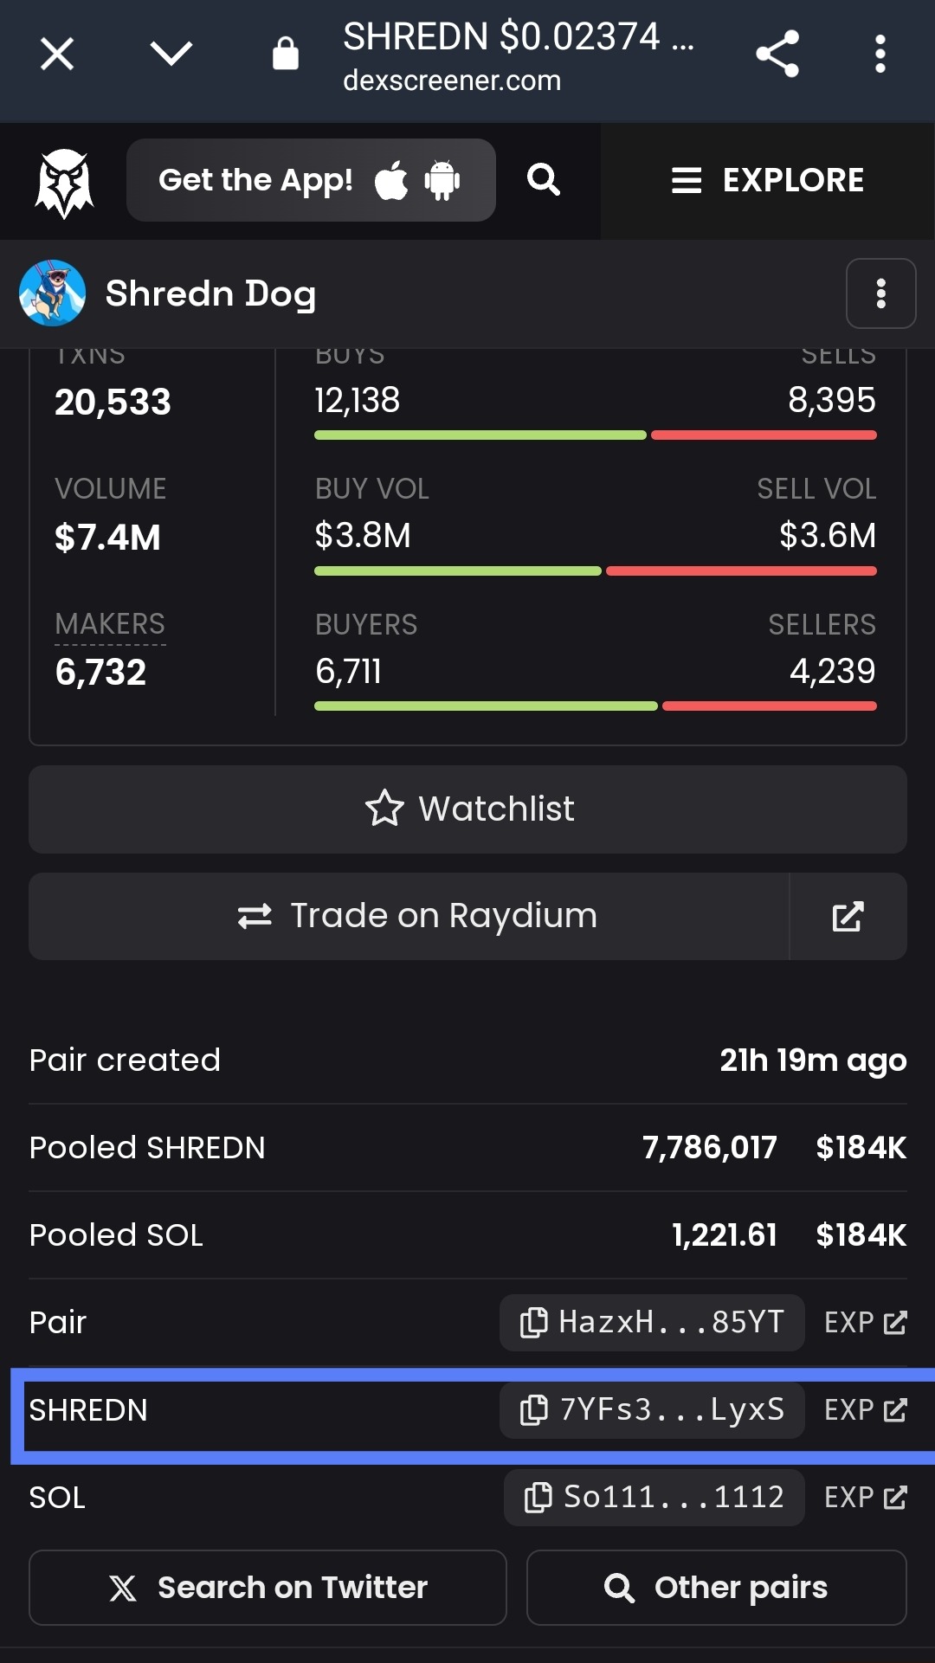Tap the DEX Screener owl logo
935x1663 pixels.
click(63, 182)
